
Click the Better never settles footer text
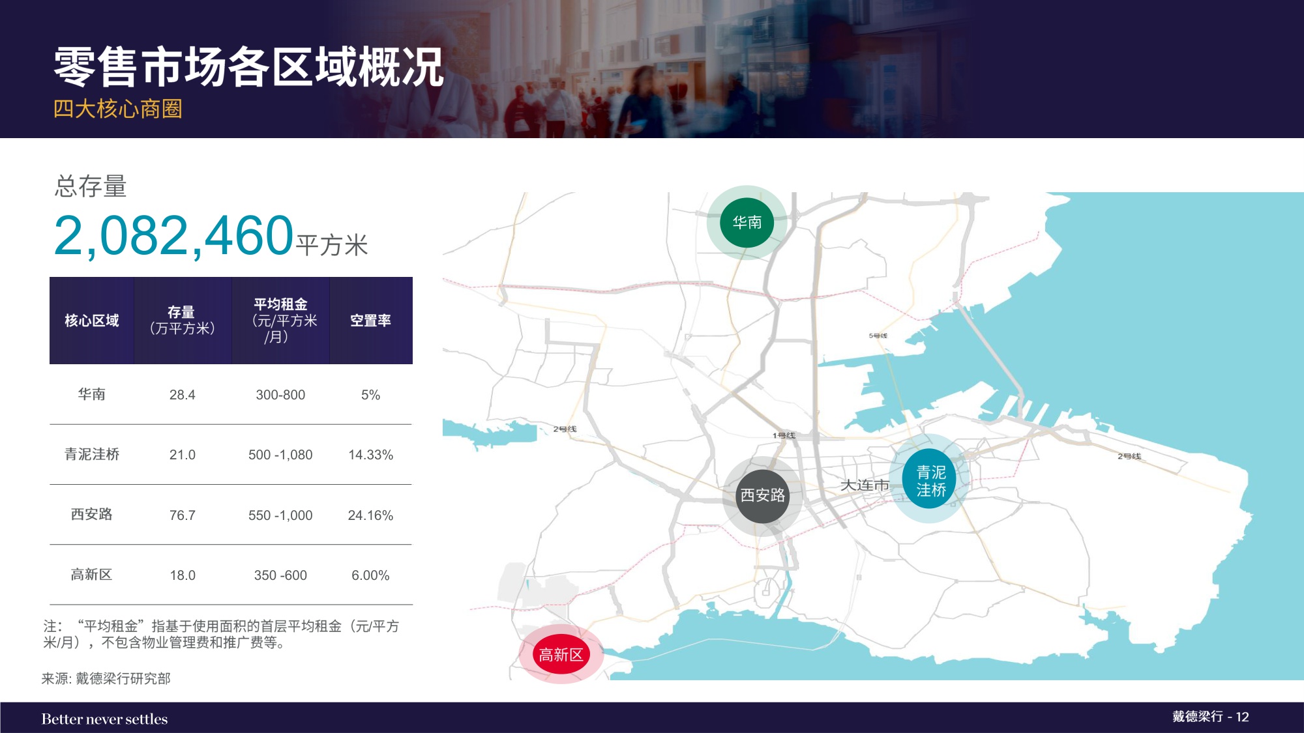pos(104,719)
